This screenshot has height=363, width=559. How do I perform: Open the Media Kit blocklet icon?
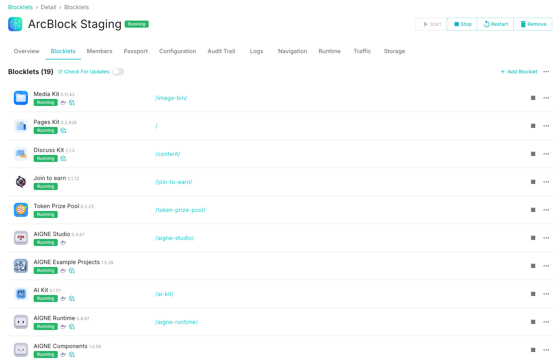tap(21, 98)
